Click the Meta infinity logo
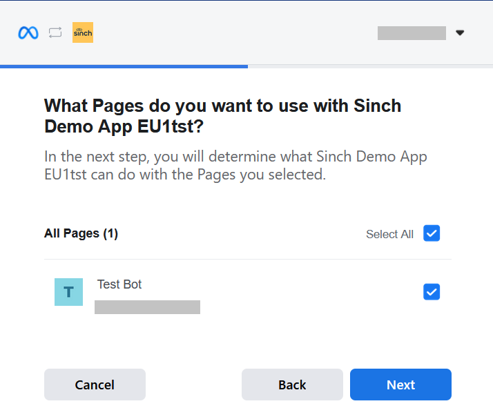Image resolution: width=493 pixels, height=408 pixels. pyautogui.click(x=28, y=32)
